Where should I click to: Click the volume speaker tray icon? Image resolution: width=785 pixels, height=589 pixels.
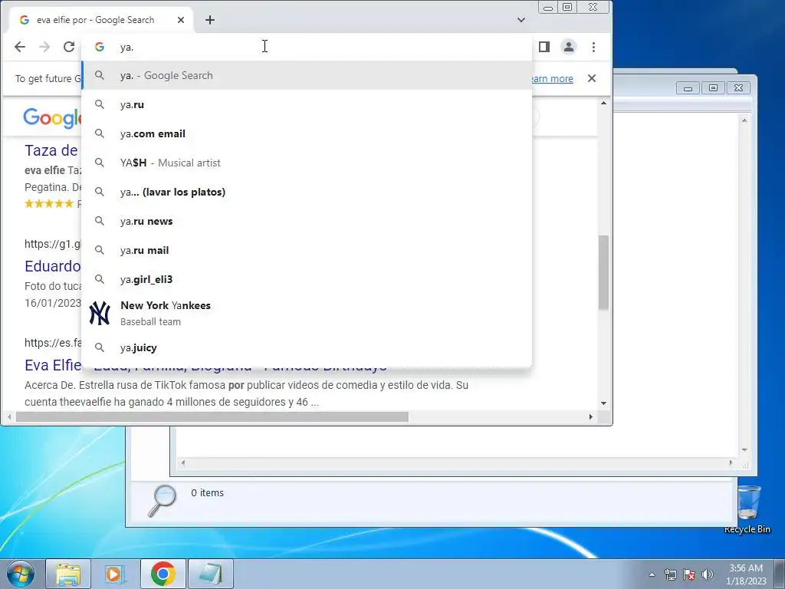point(708,574)
